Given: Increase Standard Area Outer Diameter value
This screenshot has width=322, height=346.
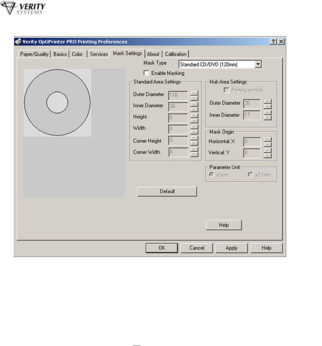Looking at the screenshot, I should (194, 93).
